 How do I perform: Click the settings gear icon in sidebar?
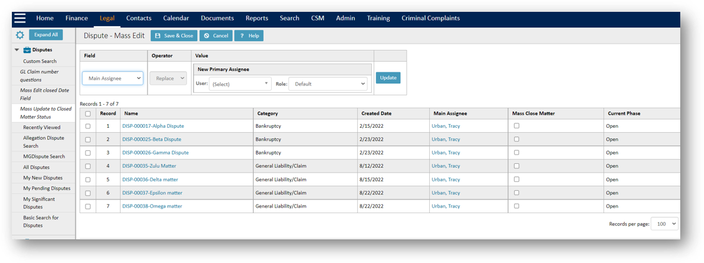pyautogui.click(x=20, y=35)
